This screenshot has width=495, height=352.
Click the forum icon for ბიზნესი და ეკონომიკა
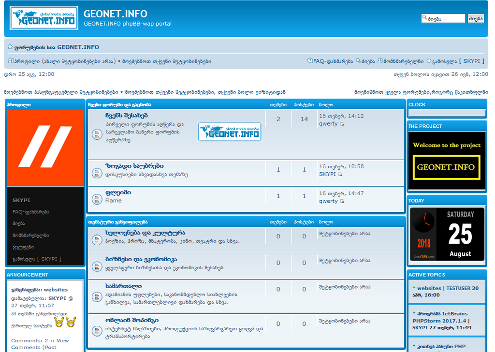pos(97,266)
